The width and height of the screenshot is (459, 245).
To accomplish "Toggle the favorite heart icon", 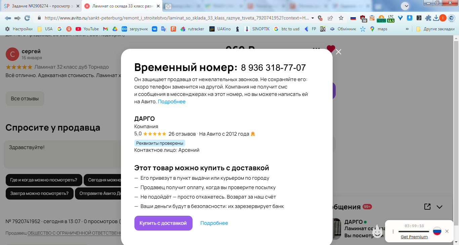I will pos(331,49).
